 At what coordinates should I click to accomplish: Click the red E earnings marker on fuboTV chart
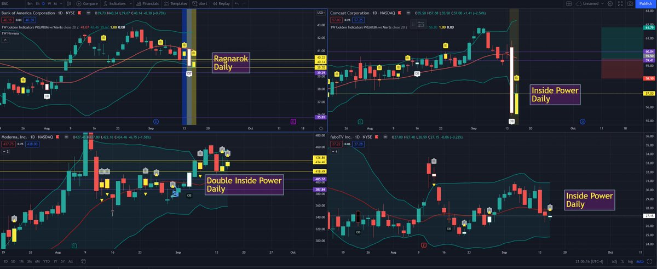pyautogui.click(x=424, y=245)
